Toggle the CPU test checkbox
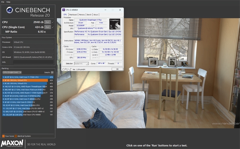Image resolution: width=240 pixels, height=149 pixels. [x=53, y=22]
